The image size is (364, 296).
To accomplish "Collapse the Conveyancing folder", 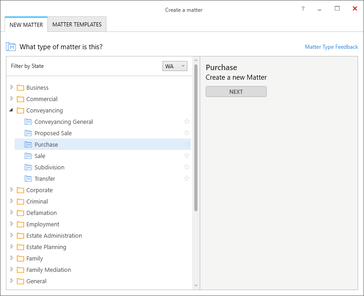I will coord(11,110).
